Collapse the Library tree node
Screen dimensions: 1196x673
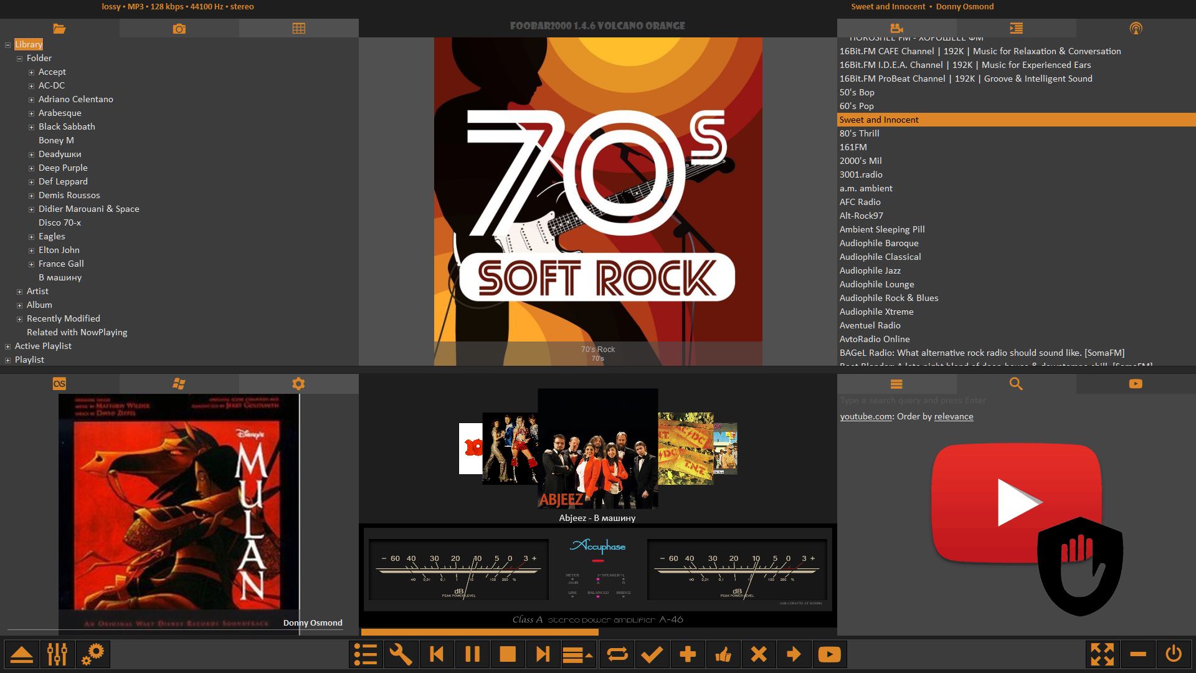7,45
